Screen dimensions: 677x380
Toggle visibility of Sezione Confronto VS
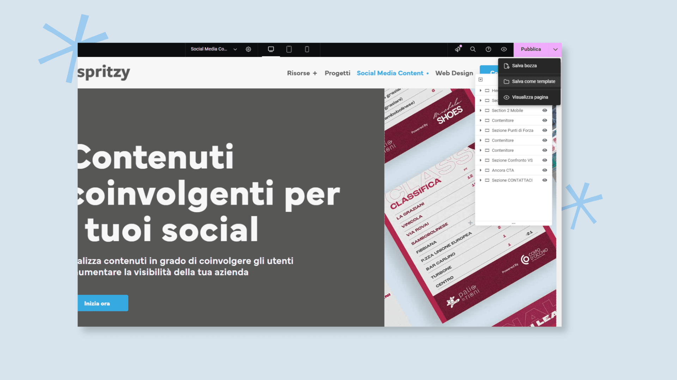[x=545, y=160]
